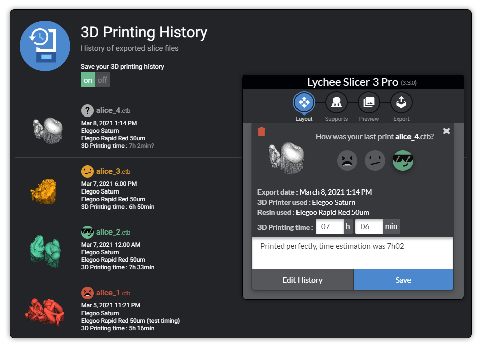Select the alice_1.ctb file name
483x348 pixels.
[113, 293]
